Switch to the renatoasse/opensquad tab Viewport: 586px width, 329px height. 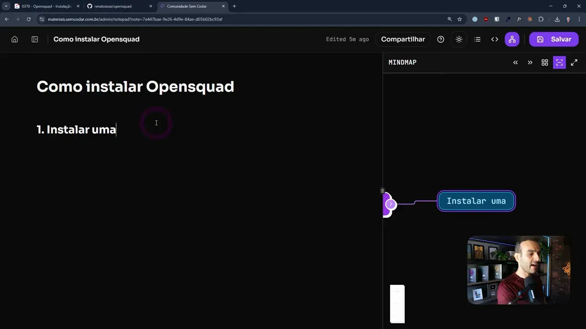pyautogui.click(x=114, y=6)
